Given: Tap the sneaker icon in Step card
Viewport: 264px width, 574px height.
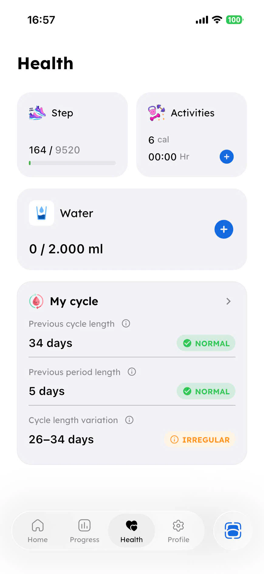Looking at the screenshot, I should (37, 113).
